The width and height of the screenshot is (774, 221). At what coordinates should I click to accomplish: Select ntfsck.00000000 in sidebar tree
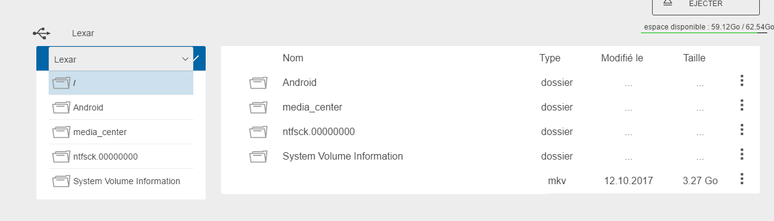pyautogui.click(x=121, y=157)
